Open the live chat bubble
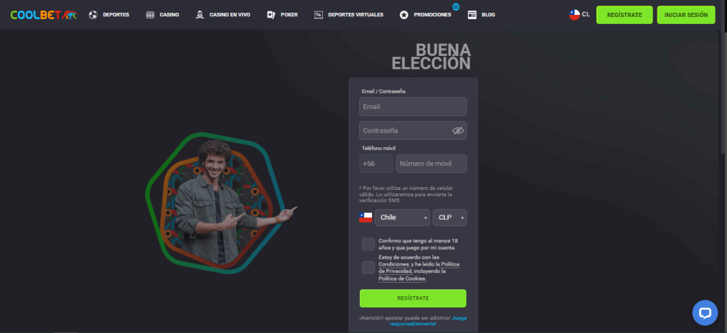Viewport: 727px width, 333px height. pos(705,312)
